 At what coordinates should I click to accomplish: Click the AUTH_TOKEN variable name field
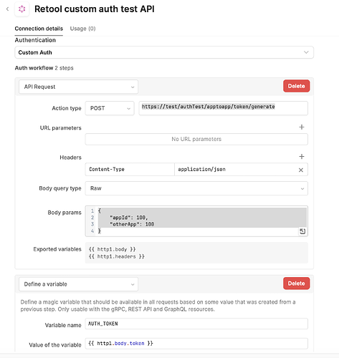pos(196,324)
